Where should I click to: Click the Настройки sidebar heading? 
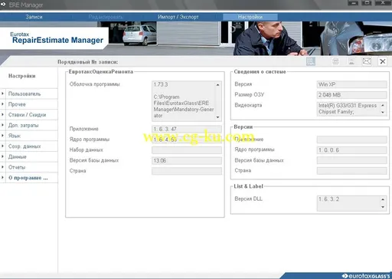tap(21, 76)
